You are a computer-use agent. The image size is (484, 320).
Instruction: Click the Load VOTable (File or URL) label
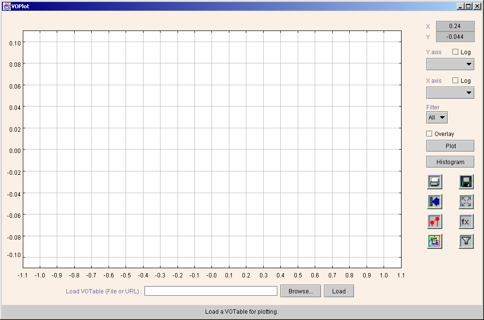click(104, 291)
